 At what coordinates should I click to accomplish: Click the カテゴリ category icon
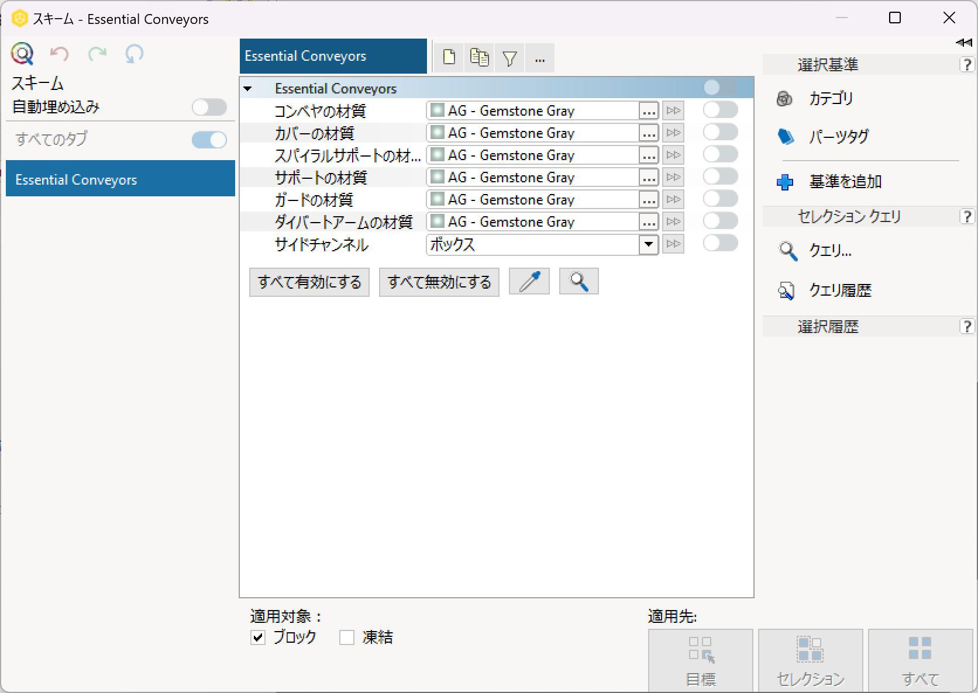[785, 99]
